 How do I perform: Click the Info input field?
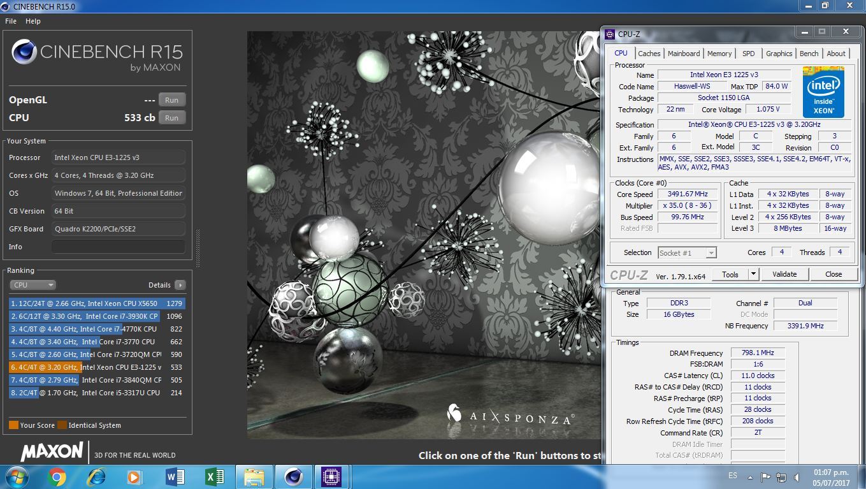[119, 247]
